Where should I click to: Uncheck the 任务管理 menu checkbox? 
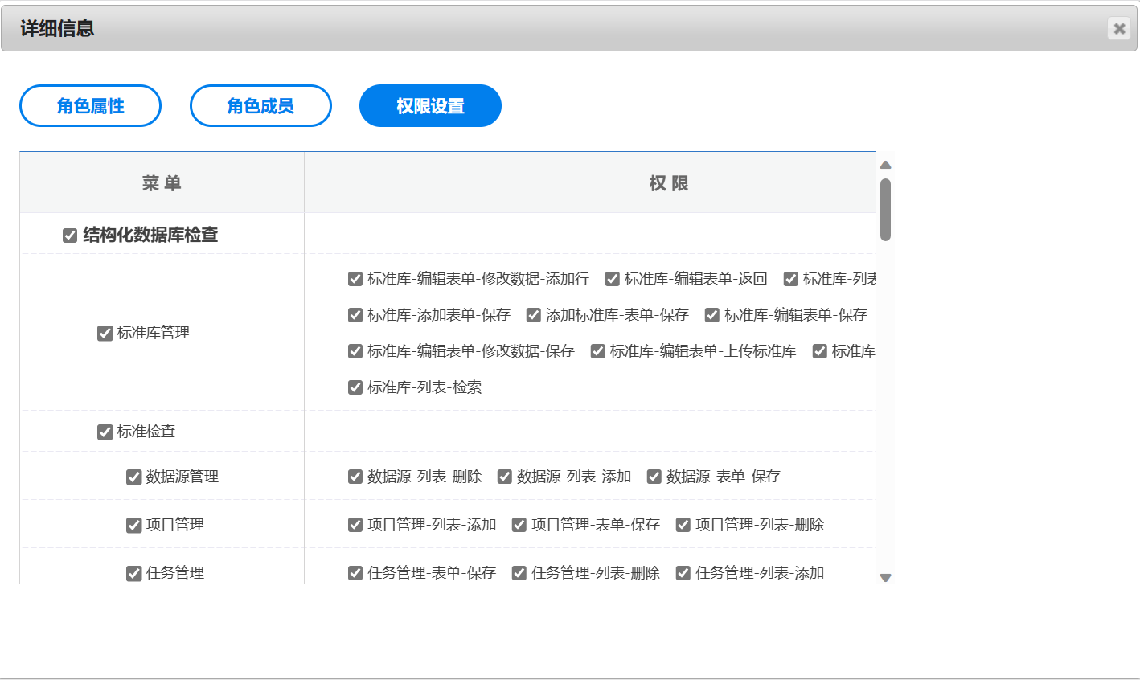click(x=133, y=573)
